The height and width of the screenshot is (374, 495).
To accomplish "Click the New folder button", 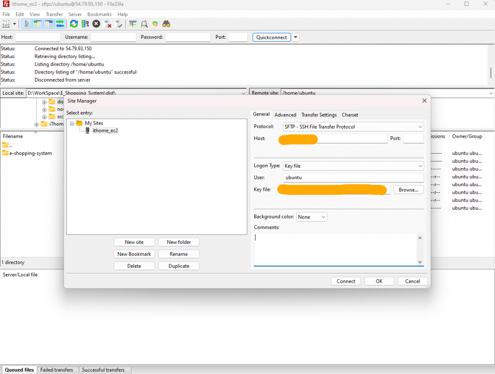I will 179,242.
